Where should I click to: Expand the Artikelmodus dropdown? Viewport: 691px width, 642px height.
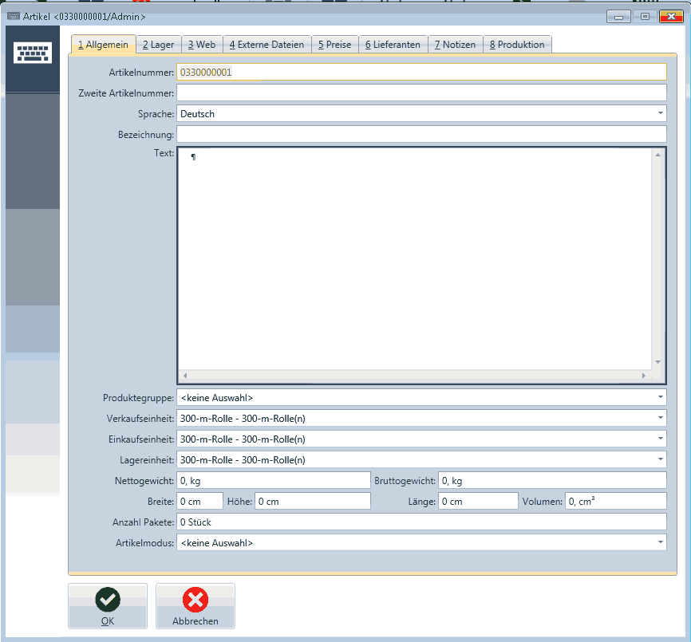tap(661, 542)
